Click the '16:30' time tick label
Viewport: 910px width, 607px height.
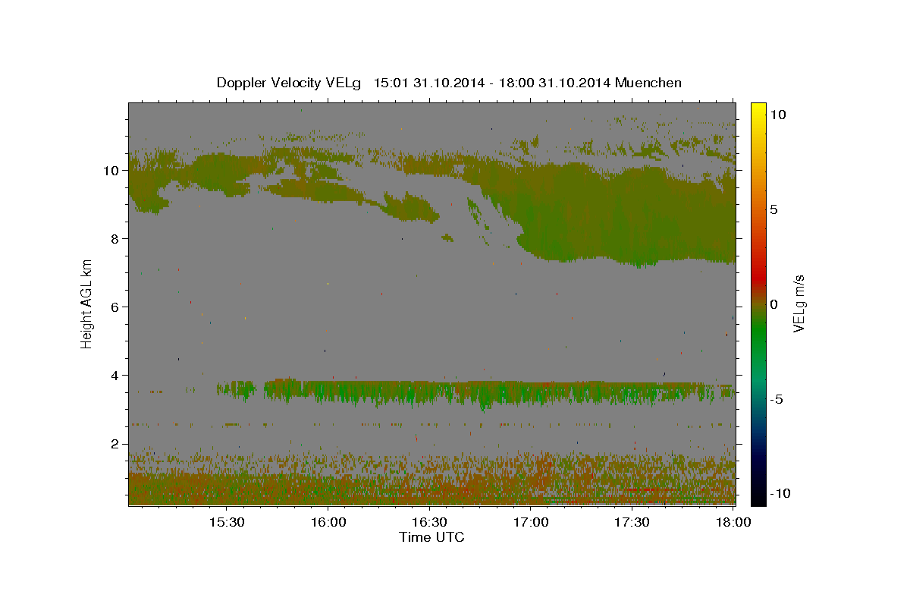[x=429, y=523]
